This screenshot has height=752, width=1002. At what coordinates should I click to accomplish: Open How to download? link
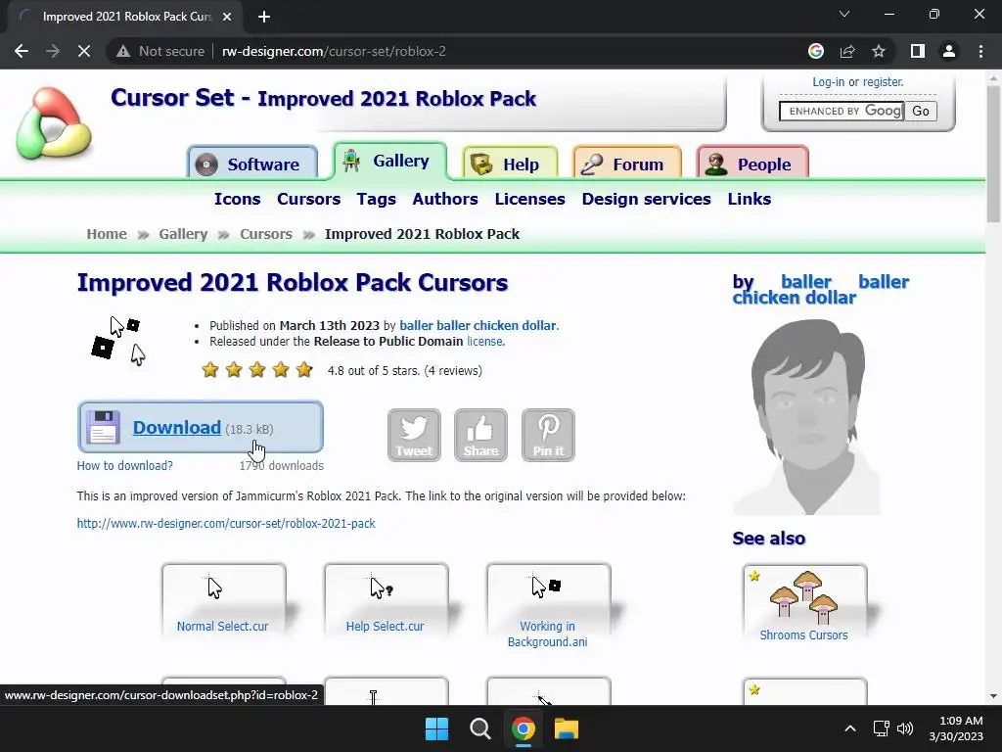(x=124, y=465)
